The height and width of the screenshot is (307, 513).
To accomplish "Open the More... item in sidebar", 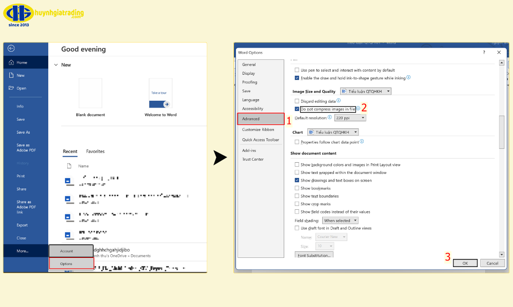I will [x=26, y=251].
